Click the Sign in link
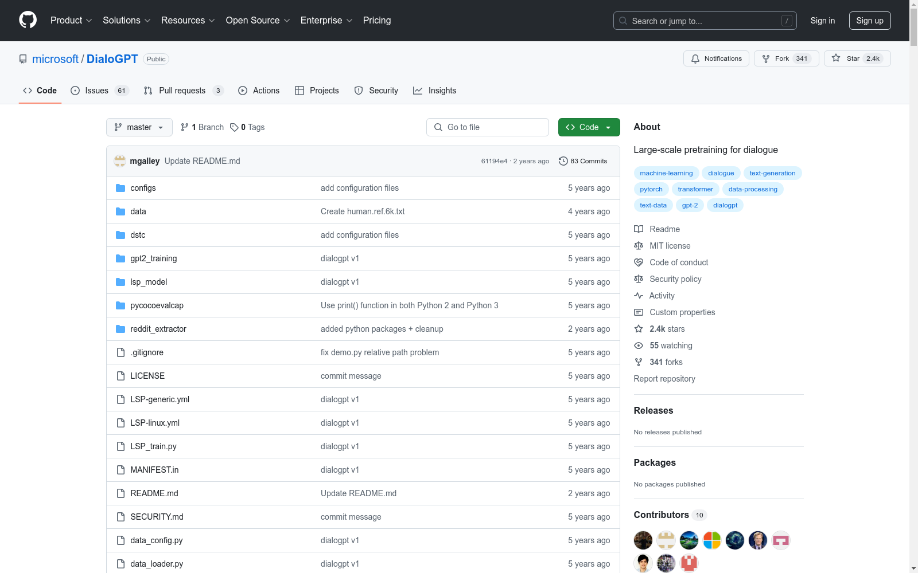918x573 pixels. (x=823, y=21)
